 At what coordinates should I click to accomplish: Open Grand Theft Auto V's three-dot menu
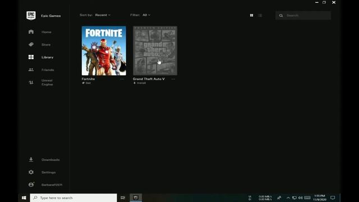[x=173, y=79]
